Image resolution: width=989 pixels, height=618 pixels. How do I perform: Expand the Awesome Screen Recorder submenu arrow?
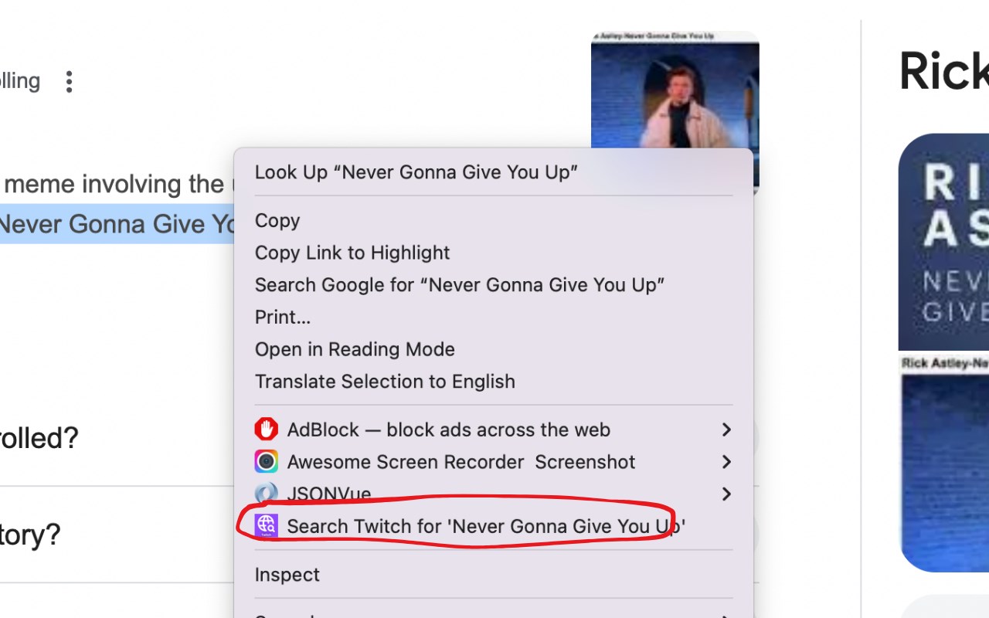coord(726,462)
